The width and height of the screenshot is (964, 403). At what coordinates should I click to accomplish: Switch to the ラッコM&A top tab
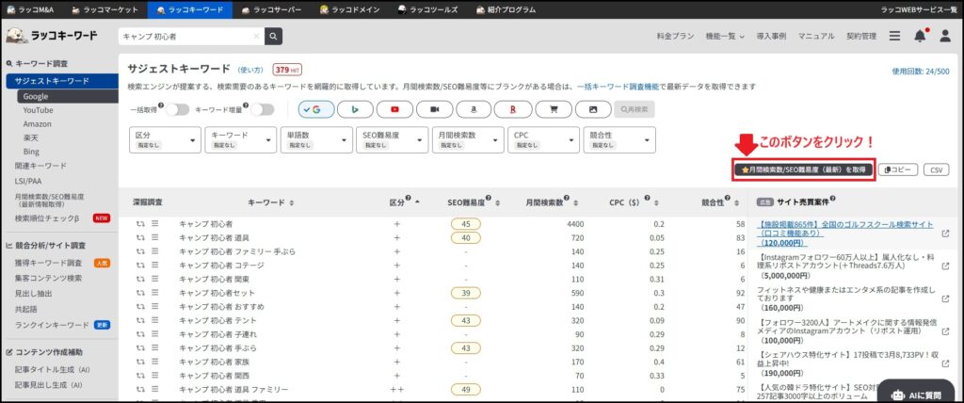point(31,9)
